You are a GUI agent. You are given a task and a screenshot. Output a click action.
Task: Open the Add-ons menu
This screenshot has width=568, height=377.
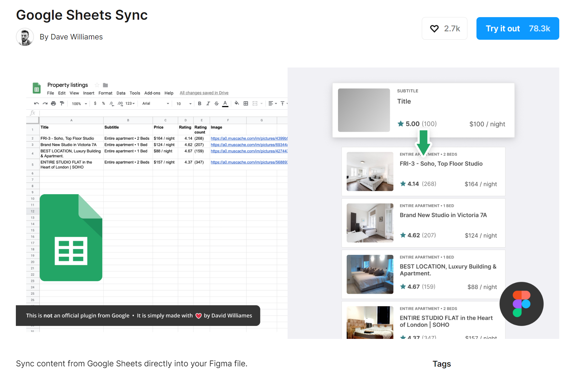152,93
